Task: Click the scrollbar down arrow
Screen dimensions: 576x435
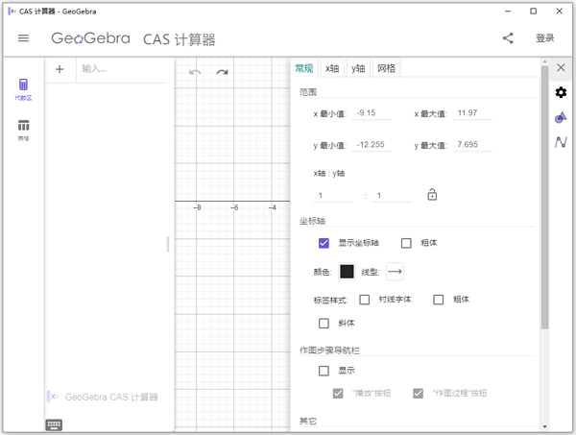Action: [x=544, y=426]
